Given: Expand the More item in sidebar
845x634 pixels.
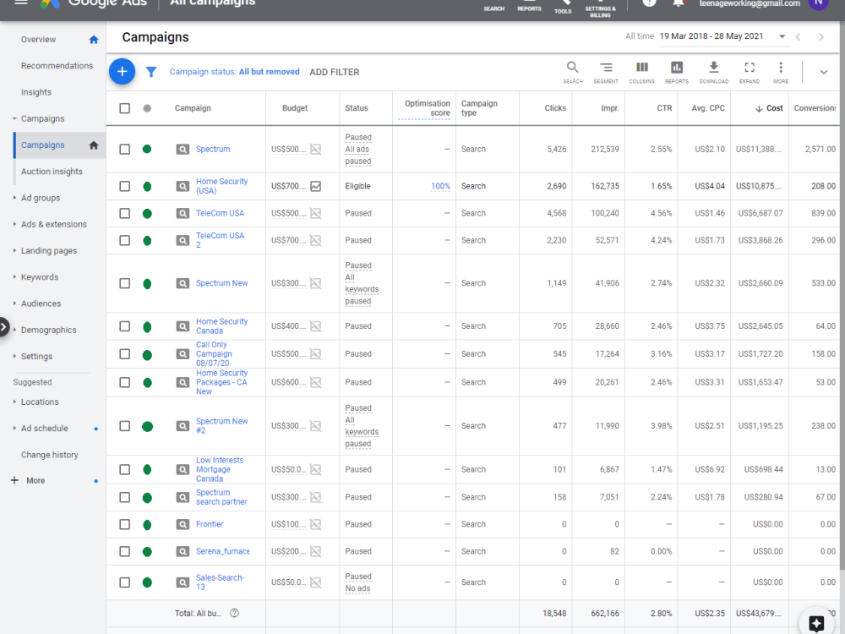Looking at the screenshot, I should pos(28,480).
